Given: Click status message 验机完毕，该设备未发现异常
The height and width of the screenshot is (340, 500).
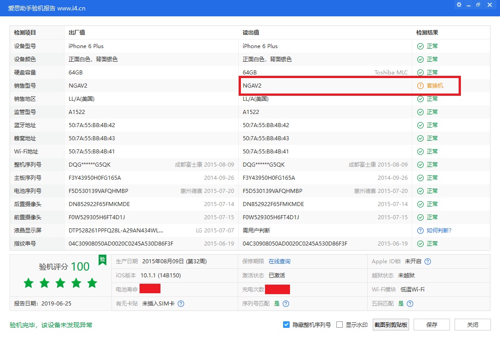Looking at the screenshot, I should click(51, 325).
